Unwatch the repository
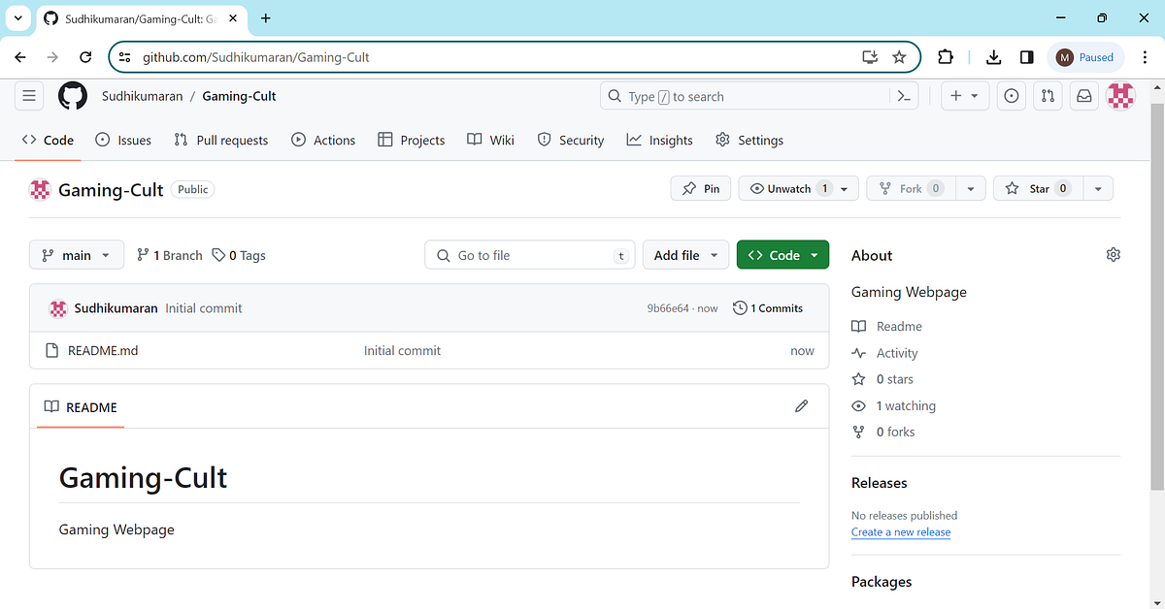Screen dimensions: 1165x609 [789, 187]
